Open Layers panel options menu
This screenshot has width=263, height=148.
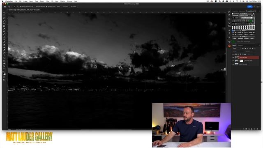click(x=259, y=45)
